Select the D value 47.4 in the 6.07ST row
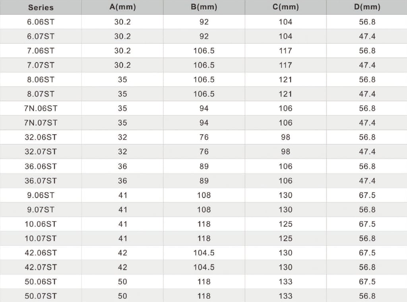The width and height of the screenshot is (407, 302). click(367, 36)
